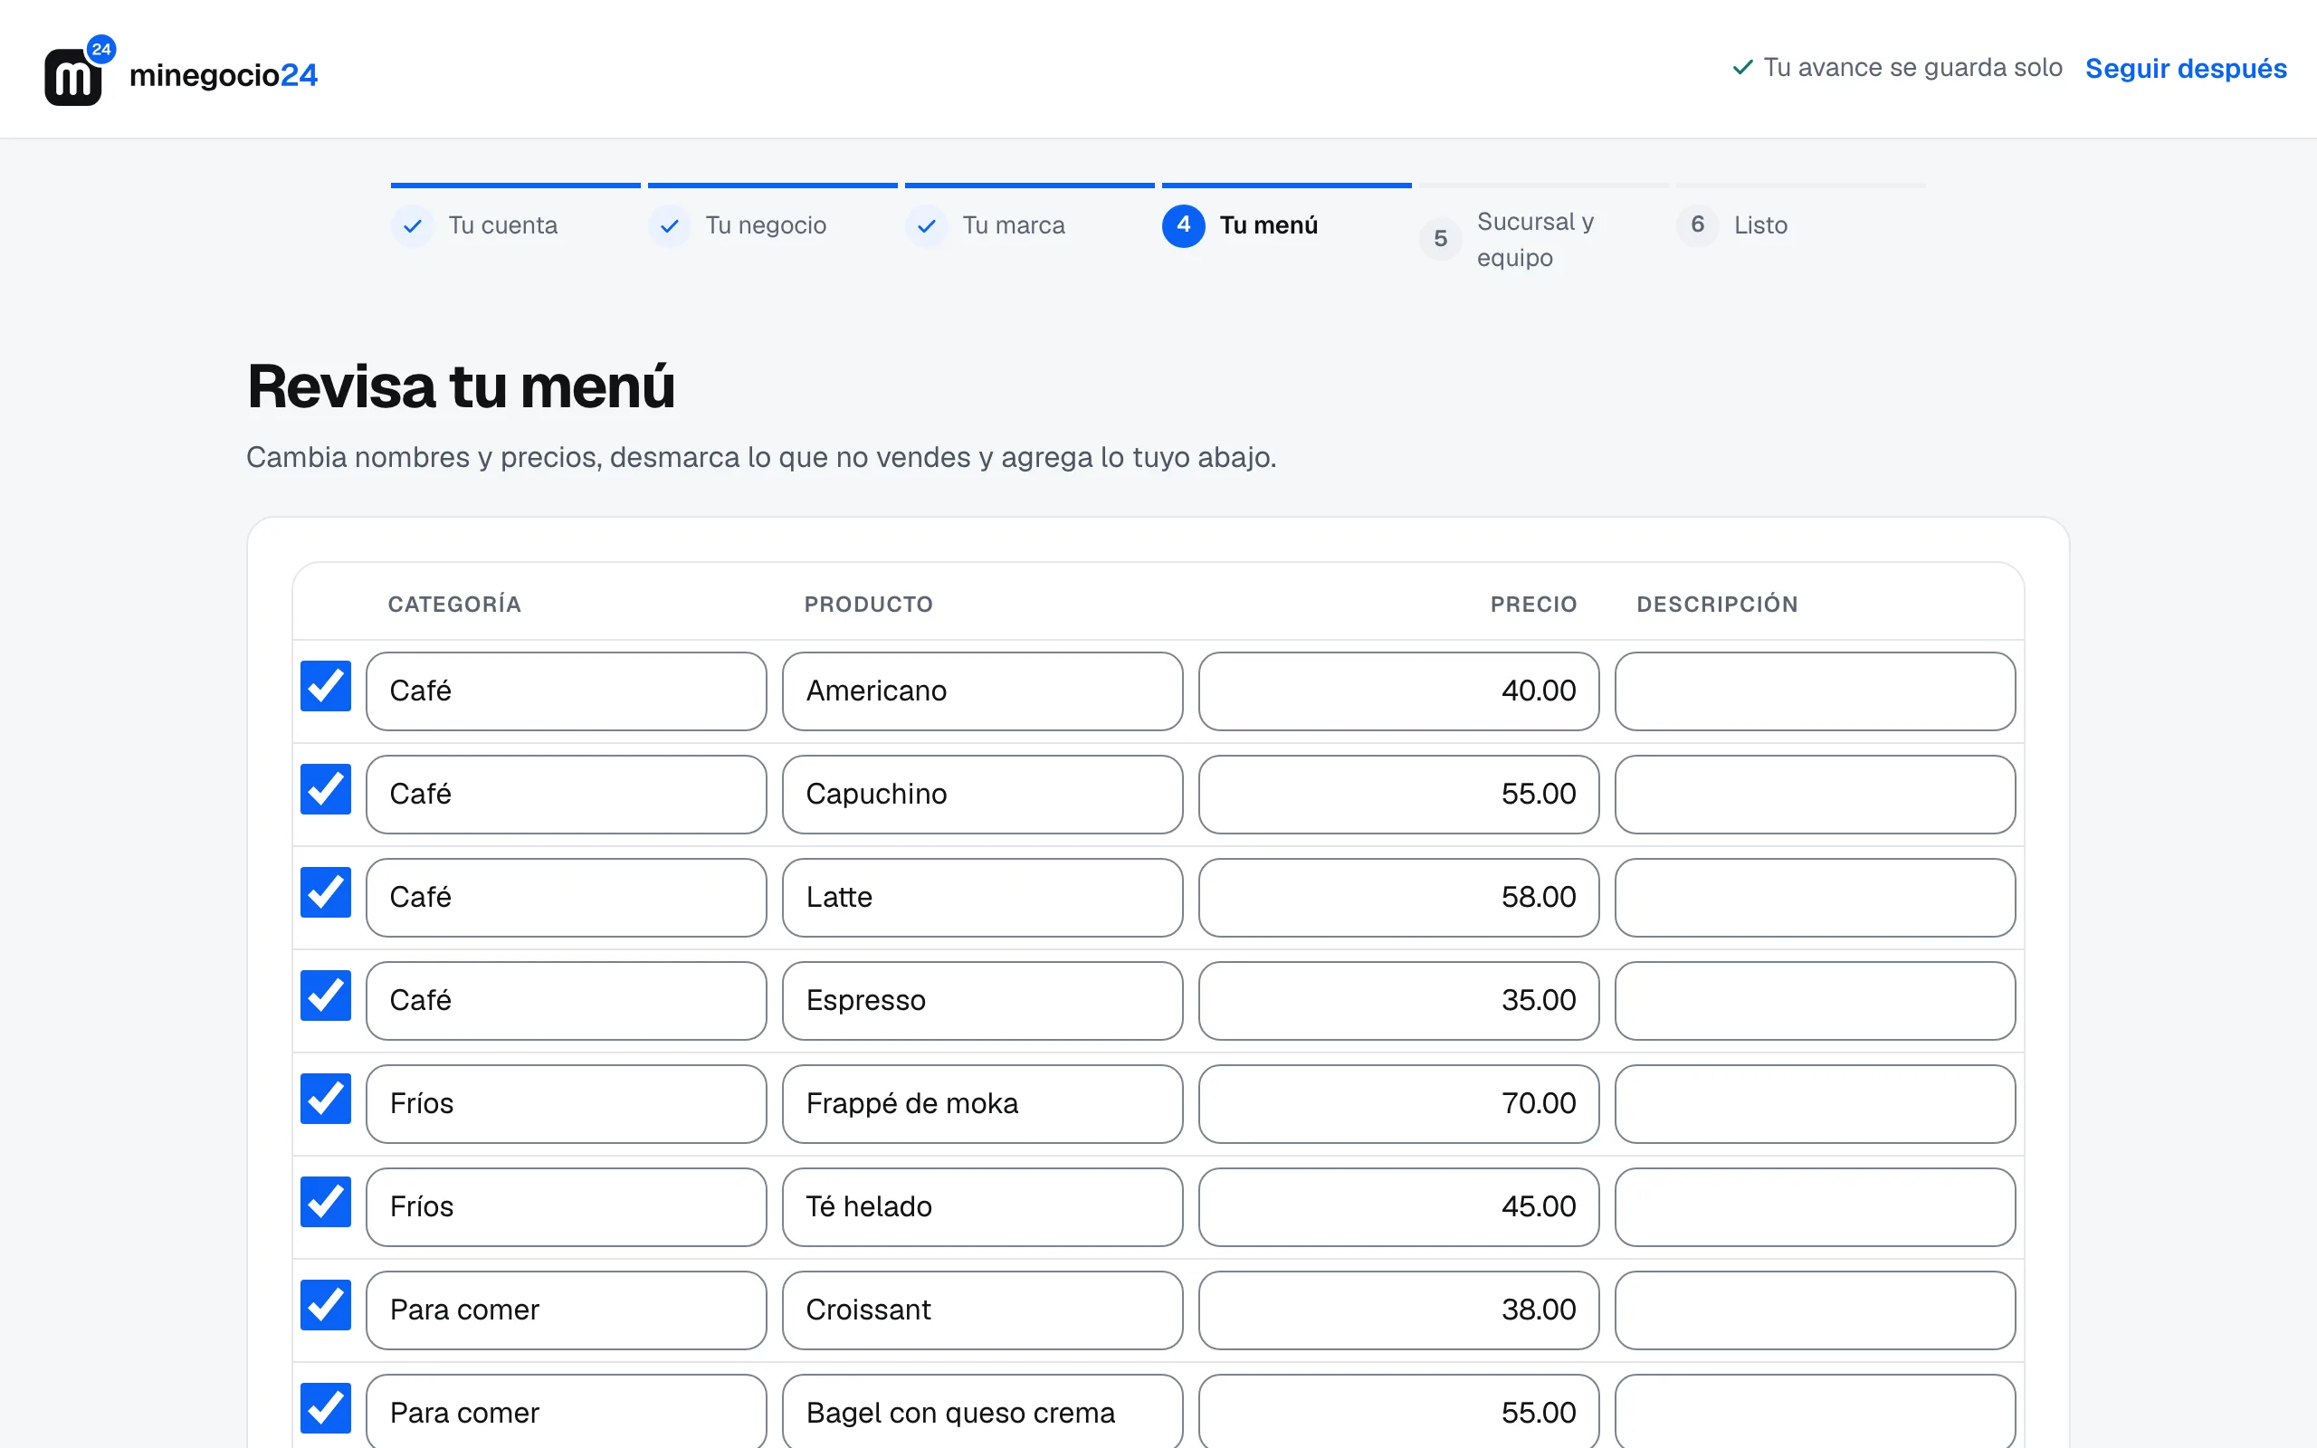The width and height of the screenshot is (2317, 1448).
Task: Uncheck the Frappé de moka checkbox
Action: 326,1099
